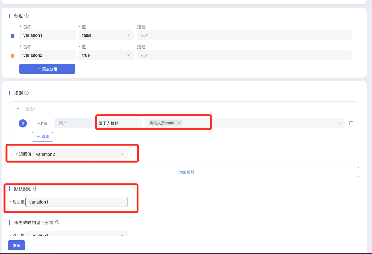Click the help icon next to 默认规则
Viewport: 372px width, 254px height.
click(x=35, y=189)
